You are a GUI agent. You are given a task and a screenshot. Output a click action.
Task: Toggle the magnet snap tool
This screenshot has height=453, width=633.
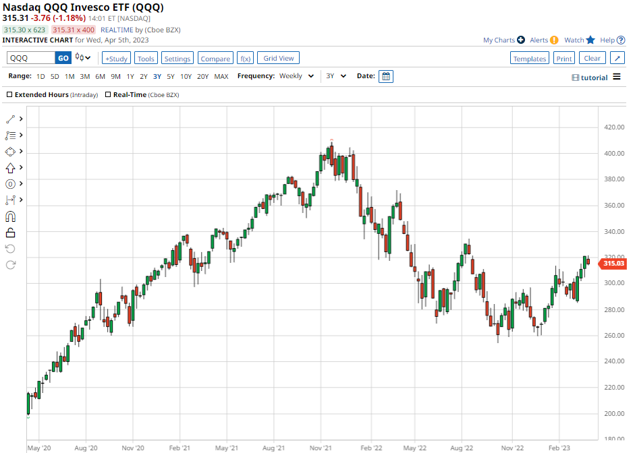point(11,216)
